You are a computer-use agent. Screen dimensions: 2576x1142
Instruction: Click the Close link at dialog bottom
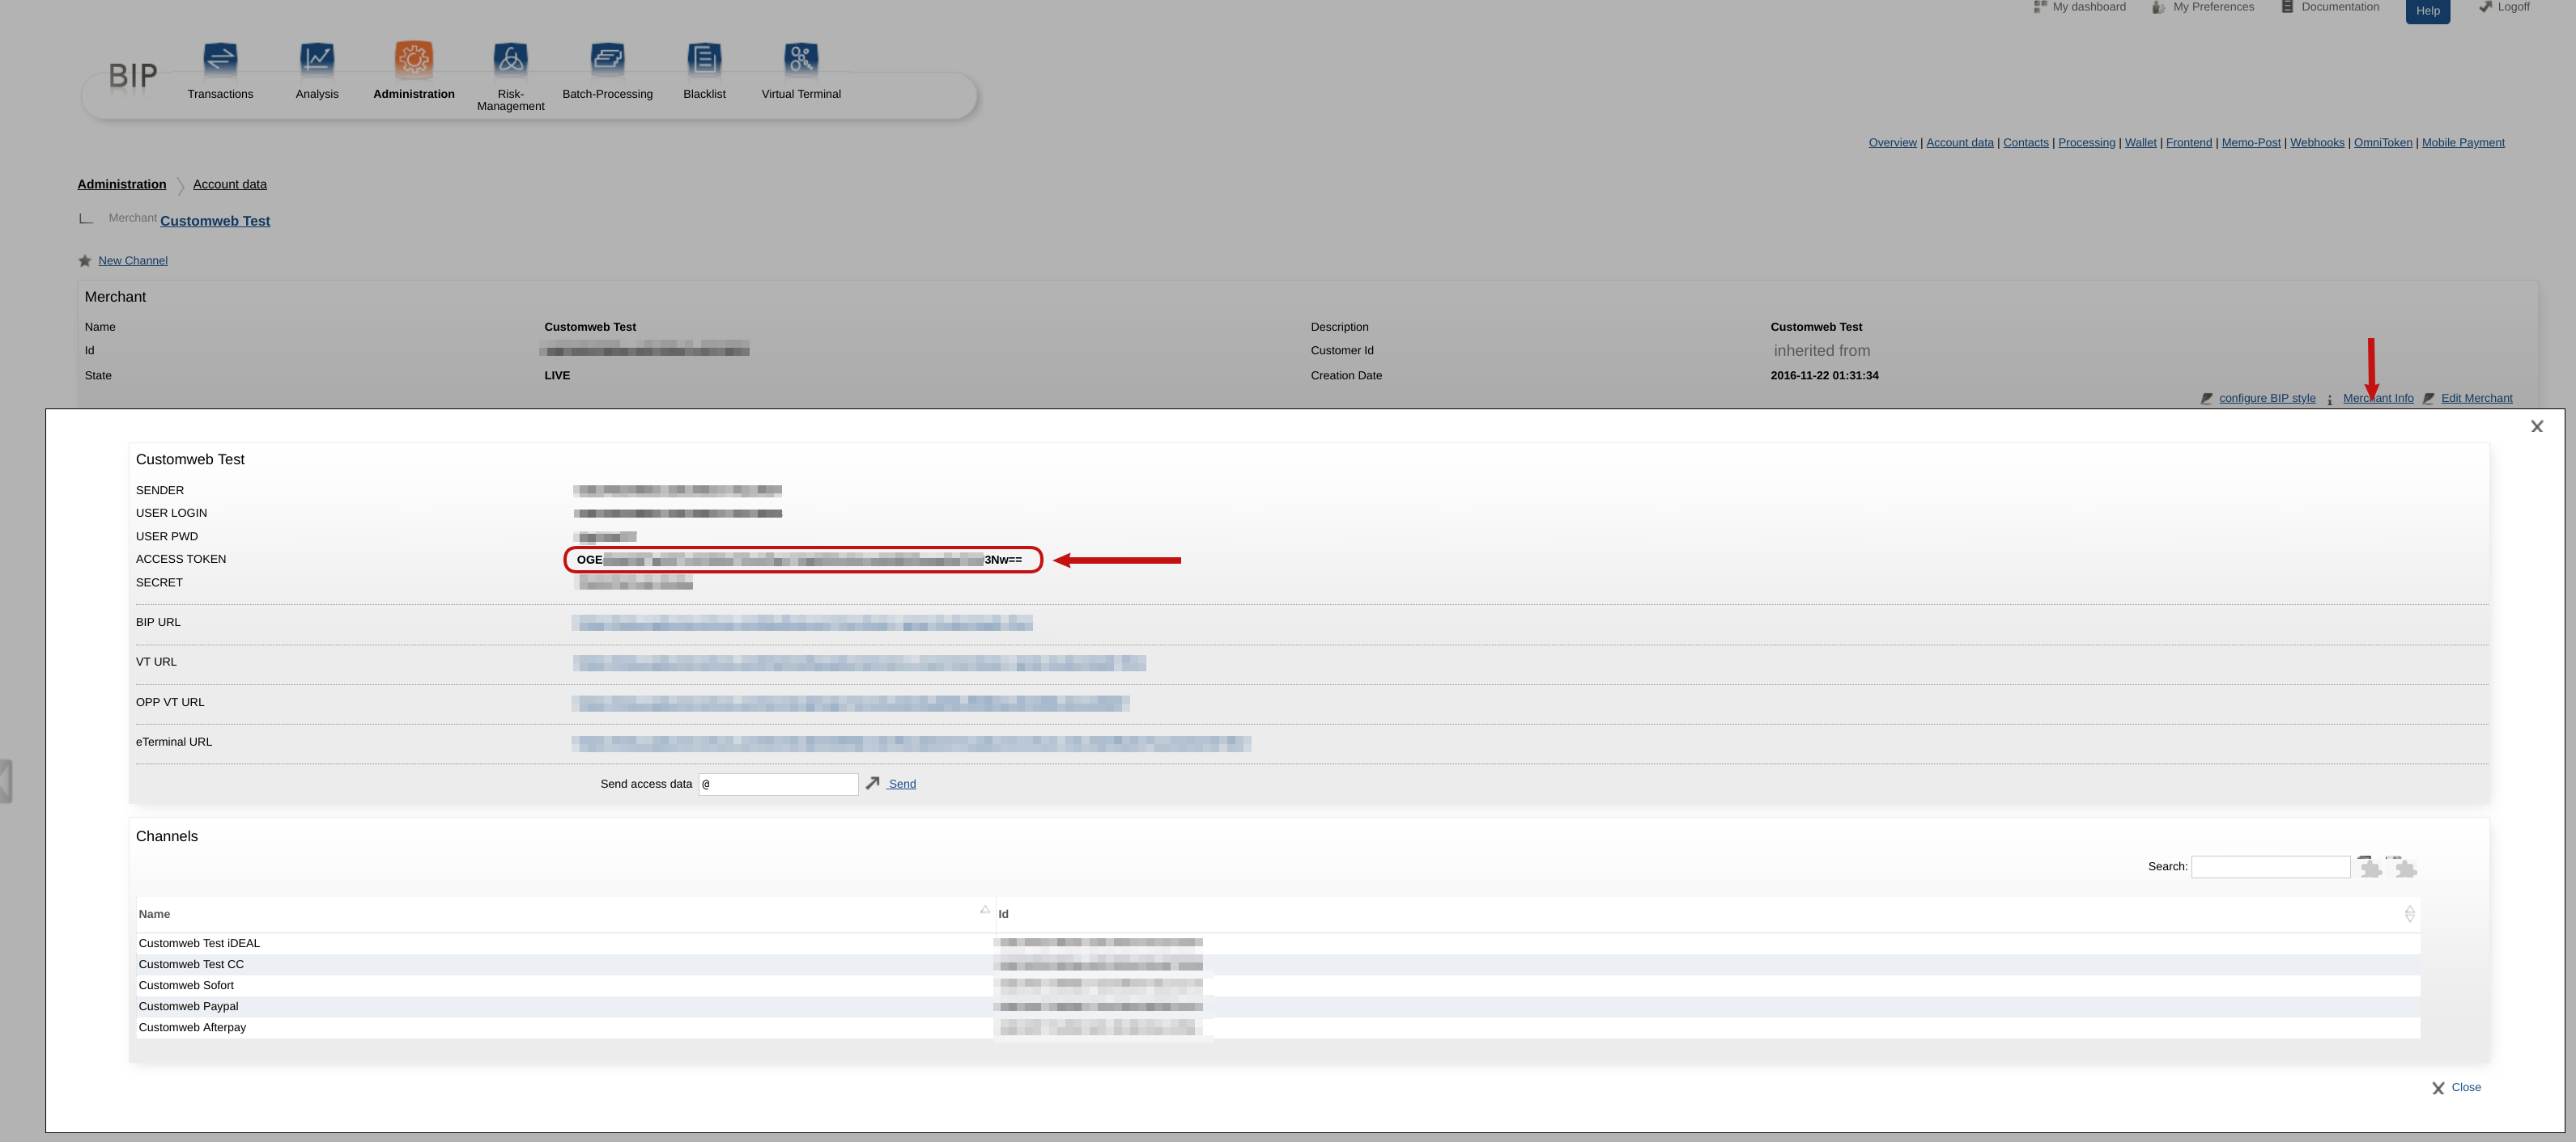(x=2465, y=1087)
